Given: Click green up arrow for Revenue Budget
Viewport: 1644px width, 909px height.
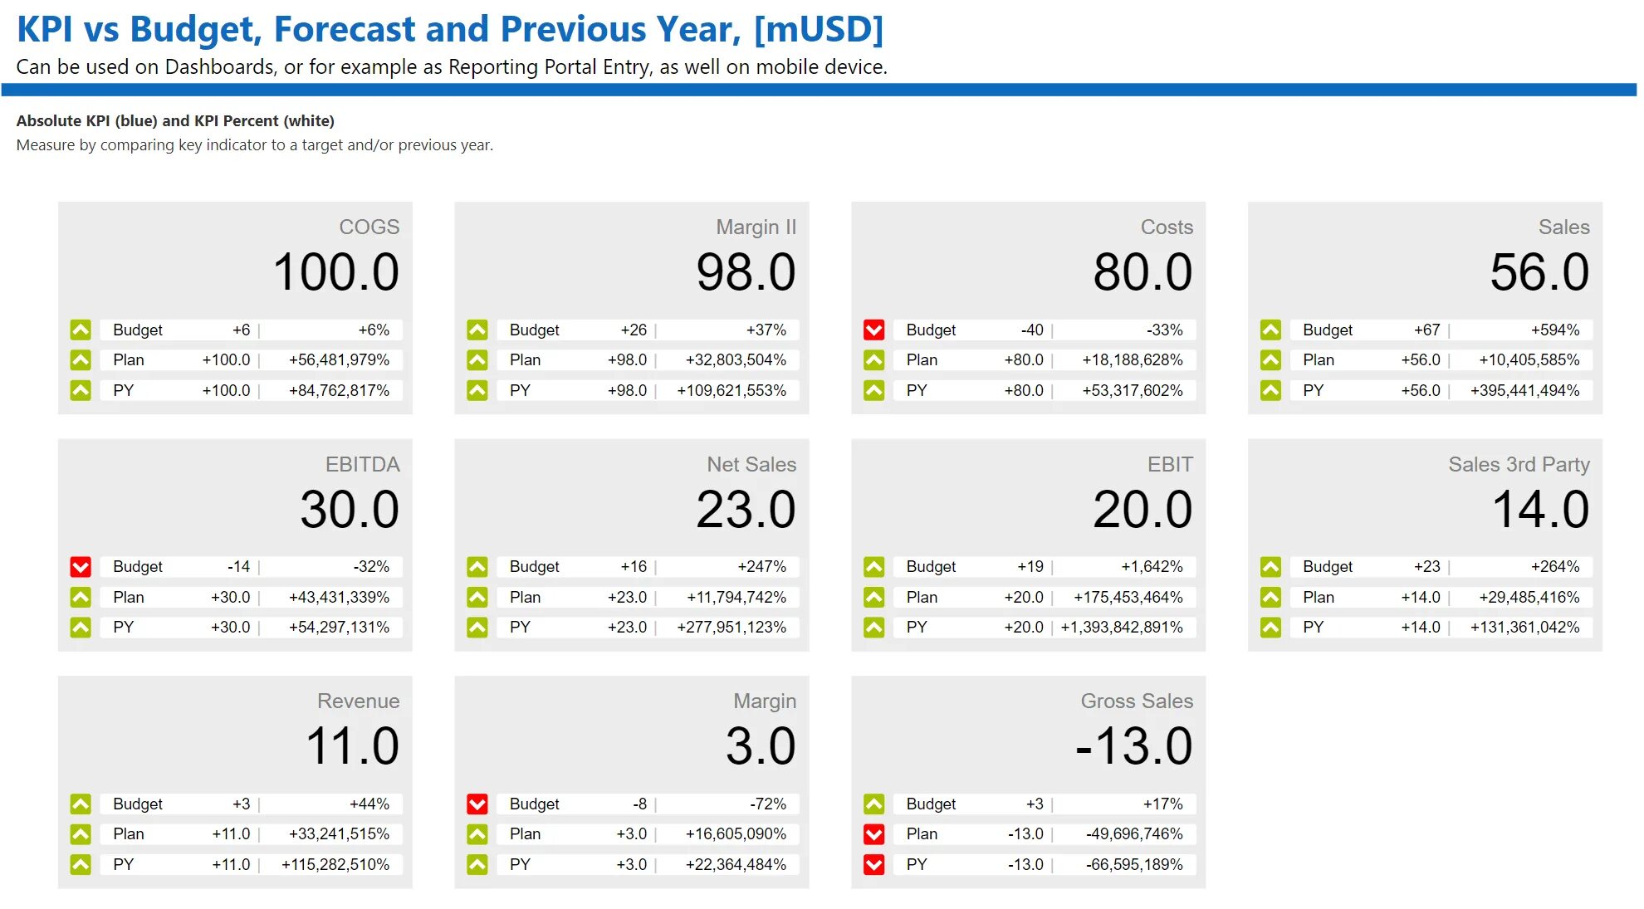Looking at the screenshot, I should 81,804.
